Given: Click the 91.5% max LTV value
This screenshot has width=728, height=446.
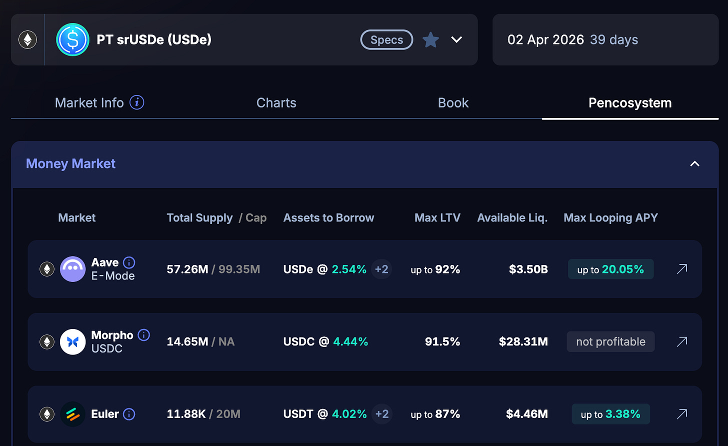Looking at the screenshot, I should 442,342.
